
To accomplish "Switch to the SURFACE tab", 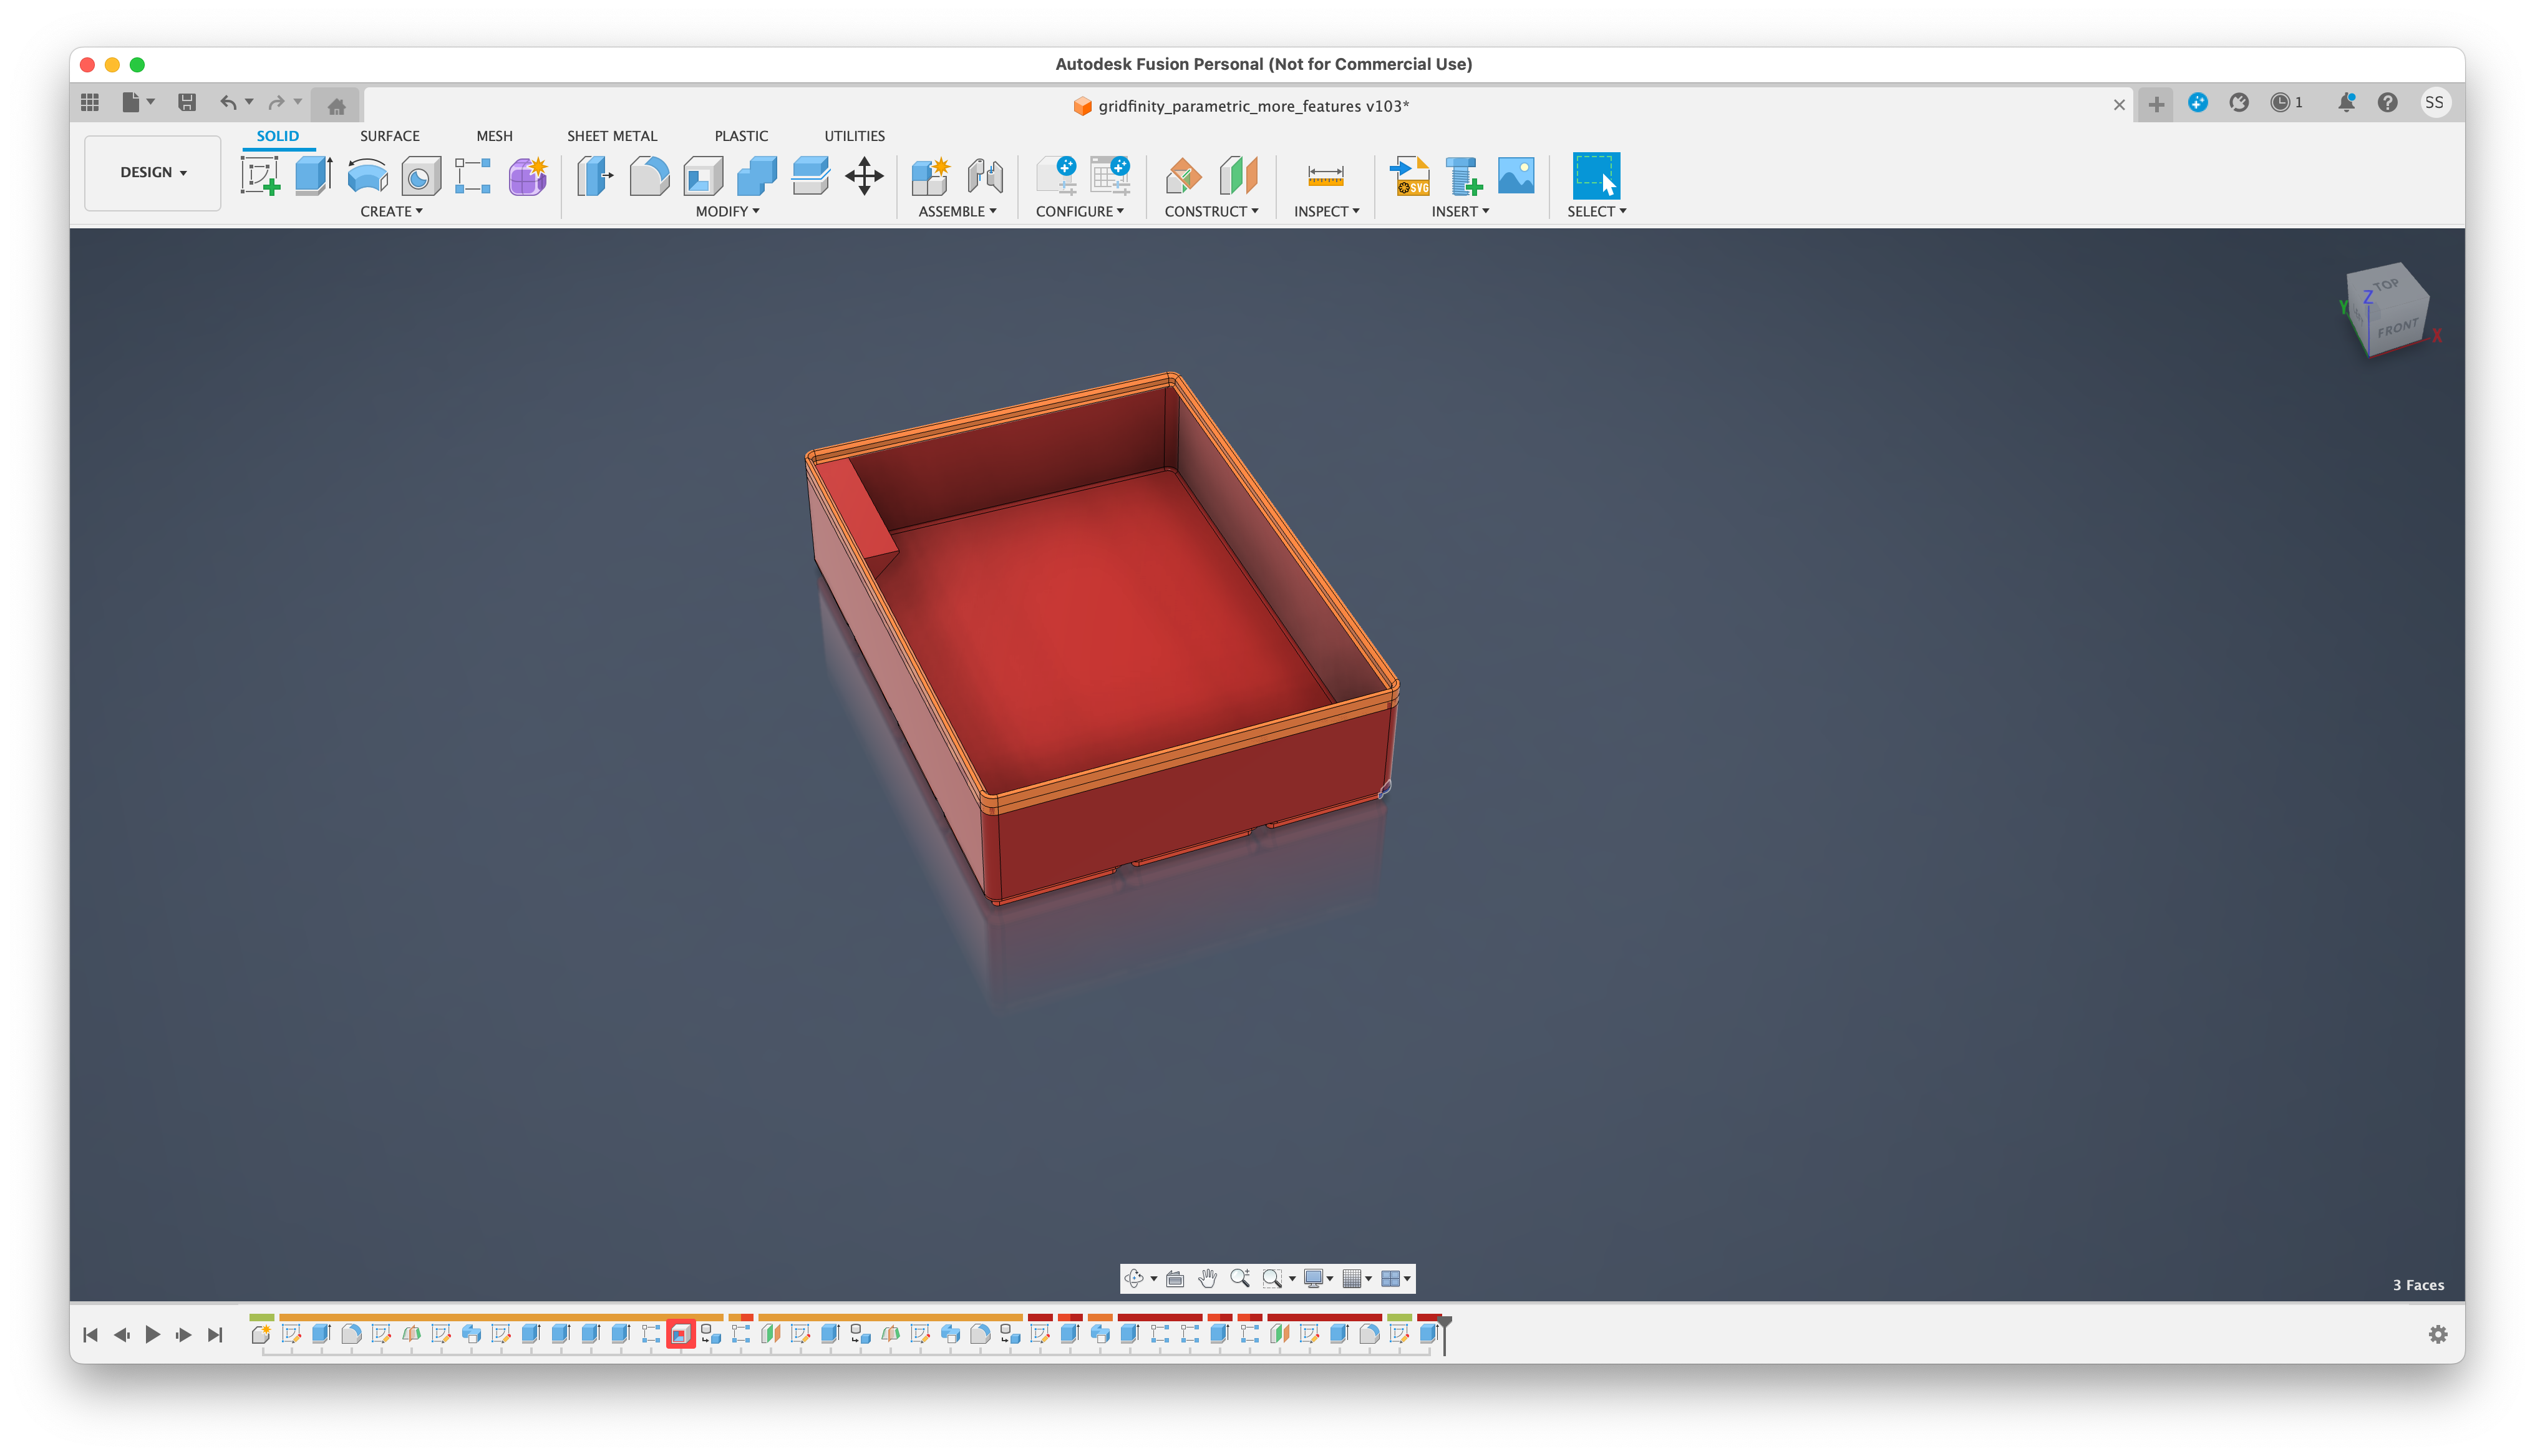I will [x=390, y=136].
